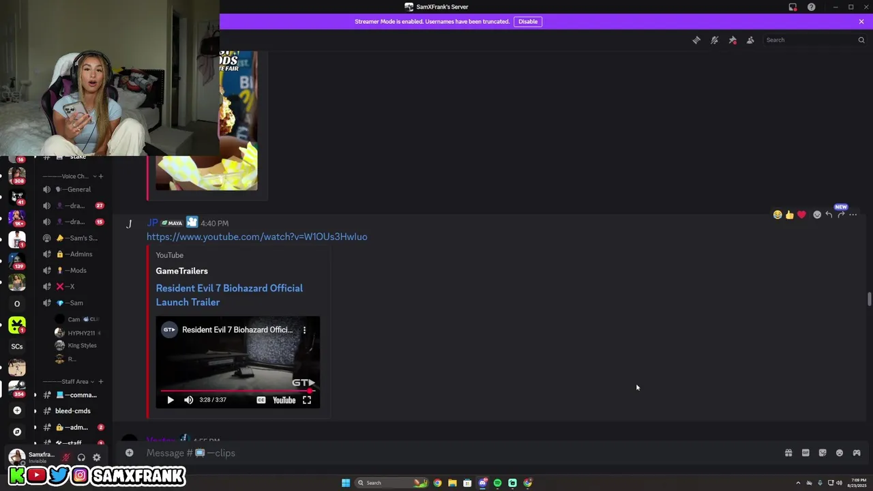Toggle the member list icon
This screenshot has width=873, height=491.
pos(750,40)
